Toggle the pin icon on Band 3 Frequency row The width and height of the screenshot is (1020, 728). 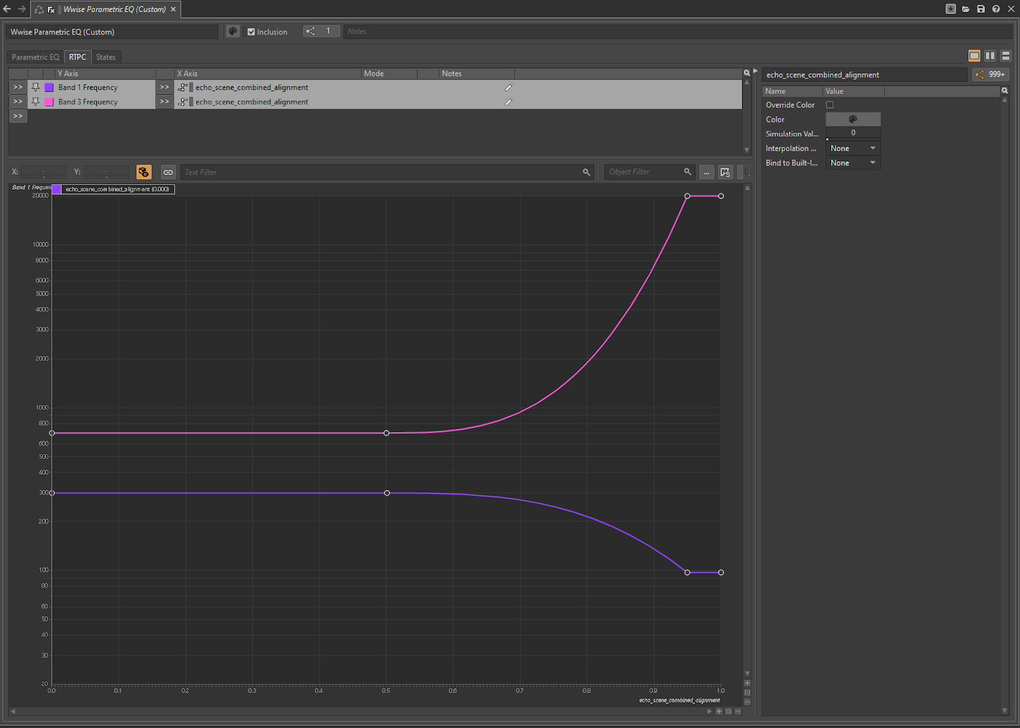click(x=35, y=101)
